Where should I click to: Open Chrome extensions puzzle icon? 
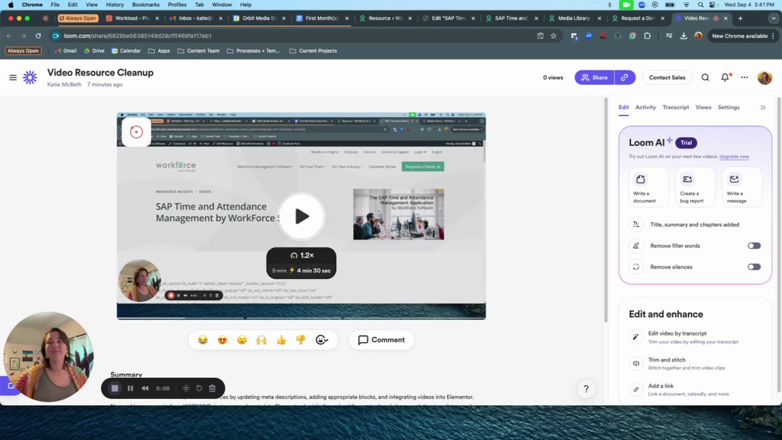[647, 36]
